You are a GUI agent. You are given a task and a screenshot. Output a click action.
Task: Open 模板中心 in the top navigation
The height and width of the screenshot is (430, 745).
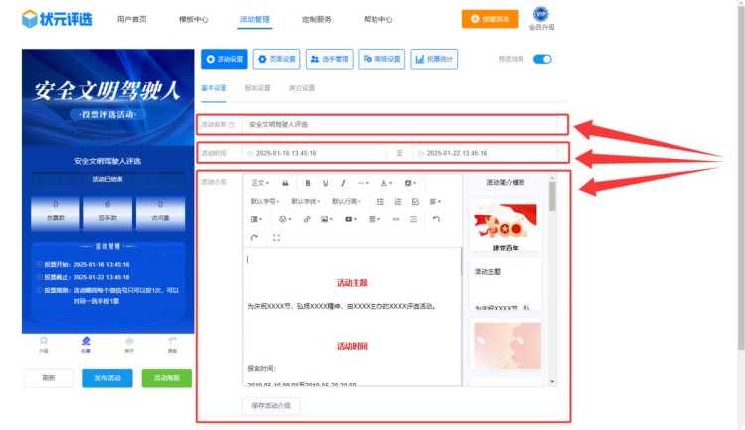(x=193, y=19)
